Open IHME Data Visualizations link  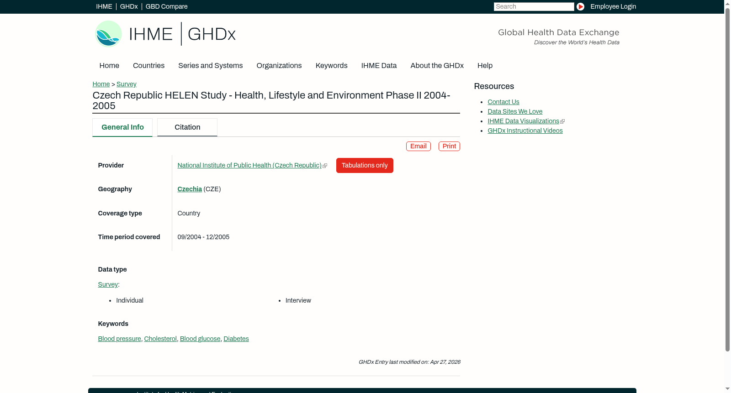coord(524,121)
